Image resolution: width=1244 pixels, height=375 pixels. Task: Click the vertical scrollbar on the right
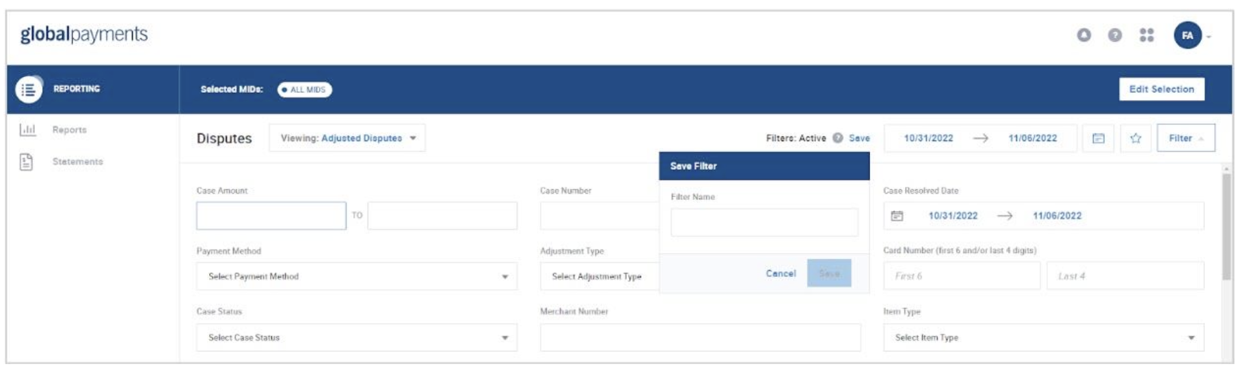pyautogui.click(x=1226, y=225)
